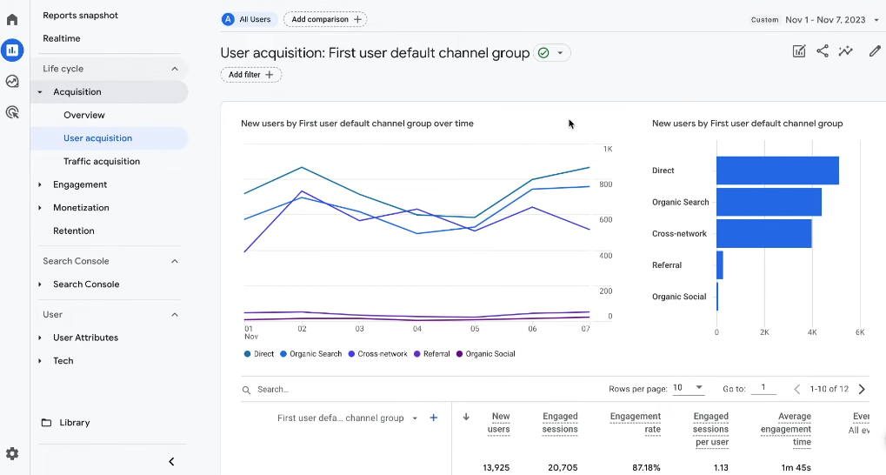This screenshot has height=475, width=886.
Task: Collapse the Search Console section header
Action: coord(175,261)
